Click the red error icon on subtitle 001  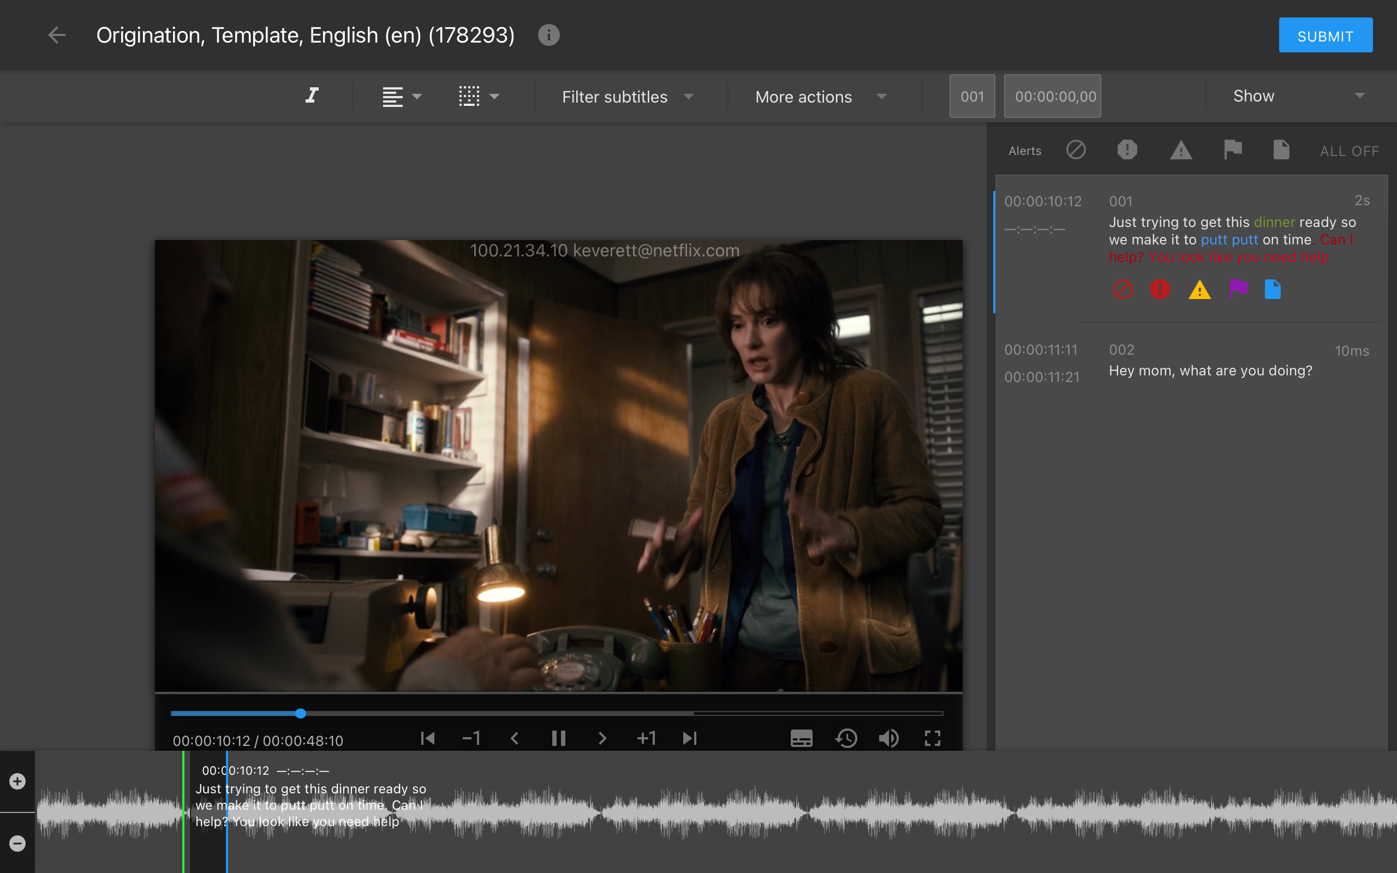pos(1160,289)
